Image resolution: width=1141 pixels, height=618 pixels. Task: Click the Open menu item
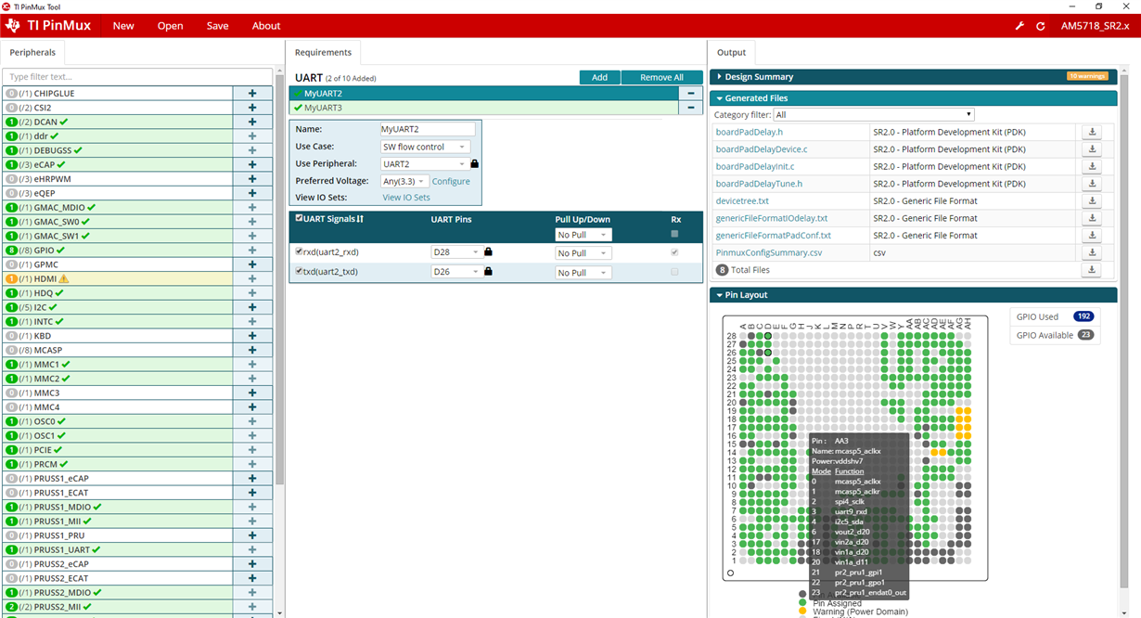(x=171, y=26)
